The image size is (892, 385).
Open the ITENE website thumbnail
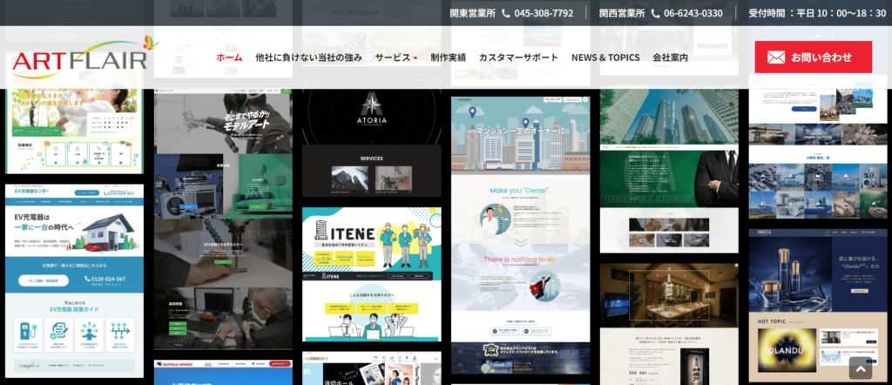[x=371, y=274]
